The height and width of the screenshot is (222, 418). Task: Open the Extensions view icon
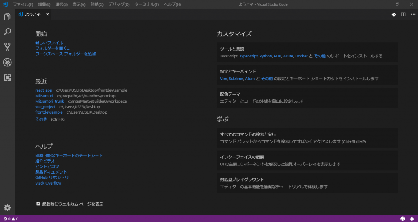pyautogui.click(x=7, y=78)
